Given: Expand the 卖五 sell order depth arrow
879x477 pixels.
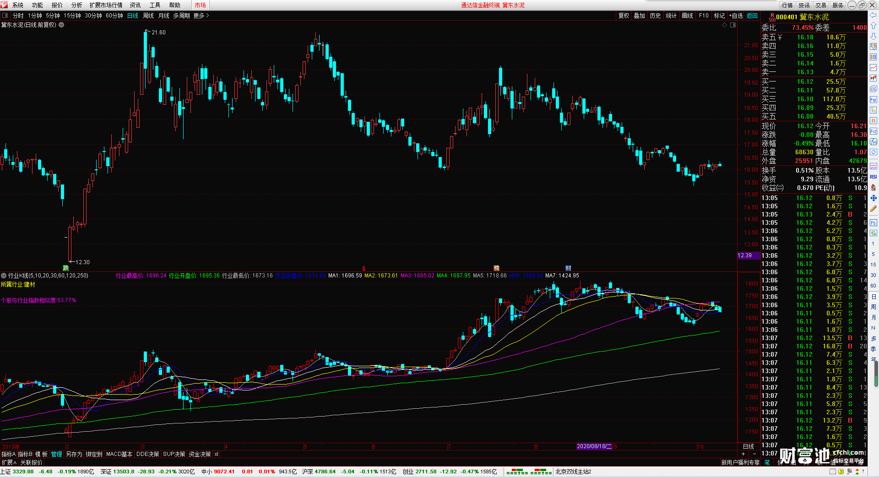Looking at the screenshot, I should (x=780, y=38).
